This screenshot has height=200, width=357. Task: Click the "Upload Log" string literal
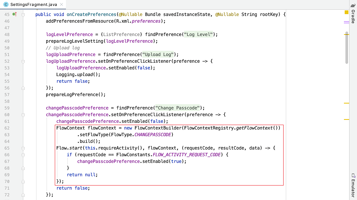pos(158,55)
